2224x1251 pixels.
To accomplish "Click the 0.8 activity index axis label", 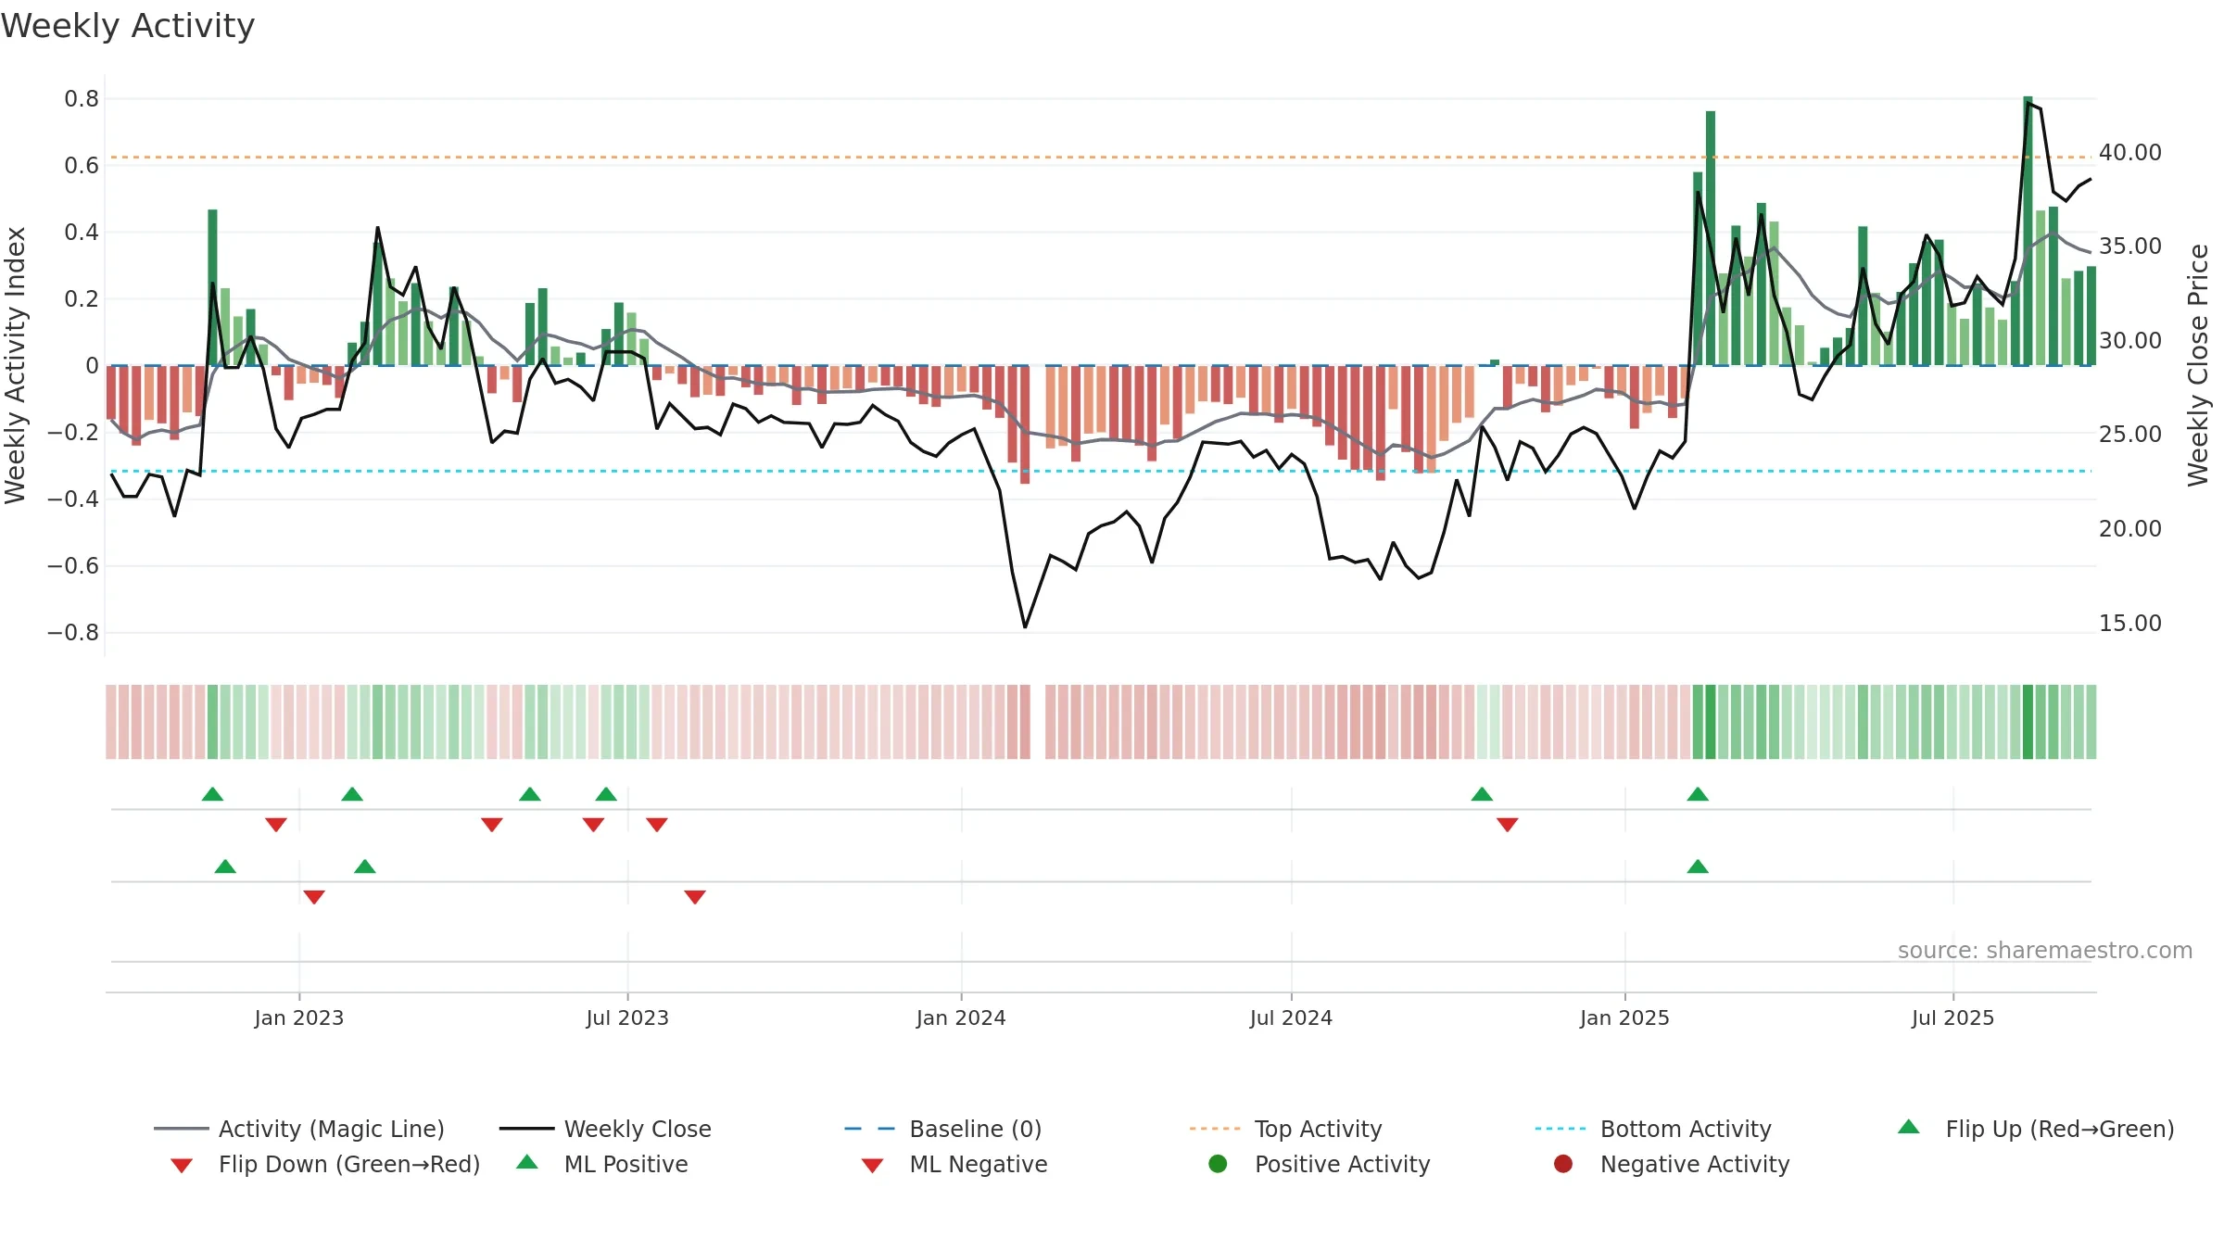I will pyautogui.click(x=82, y=98).
